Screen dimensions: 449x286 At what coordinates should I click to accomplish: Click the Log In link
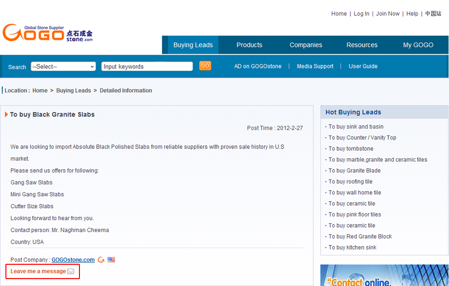(361, 14)
